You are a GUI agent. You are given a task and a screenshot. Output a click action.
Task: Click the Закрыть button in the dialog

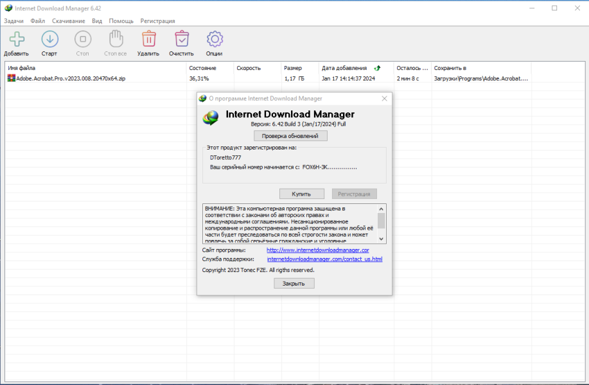[294, 284]
